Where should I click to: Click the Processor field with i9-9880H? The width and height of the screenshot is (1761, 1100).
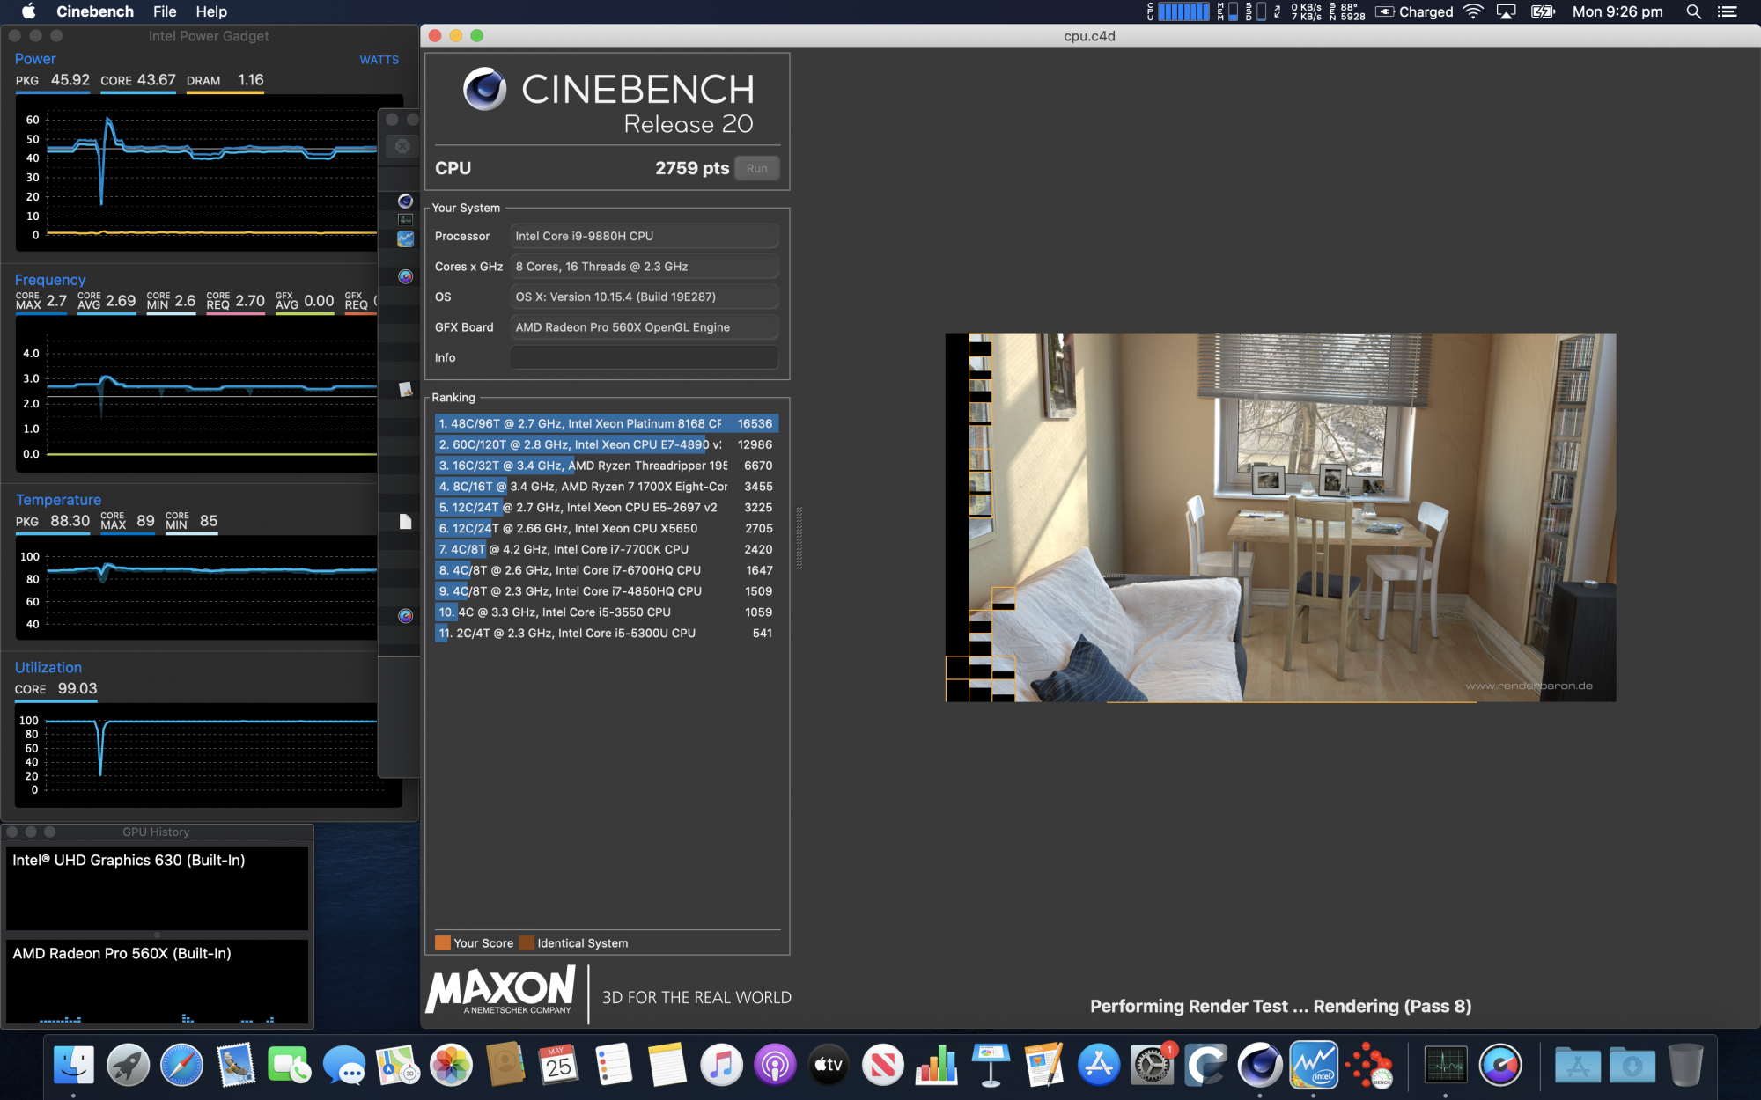click(644, 236)
